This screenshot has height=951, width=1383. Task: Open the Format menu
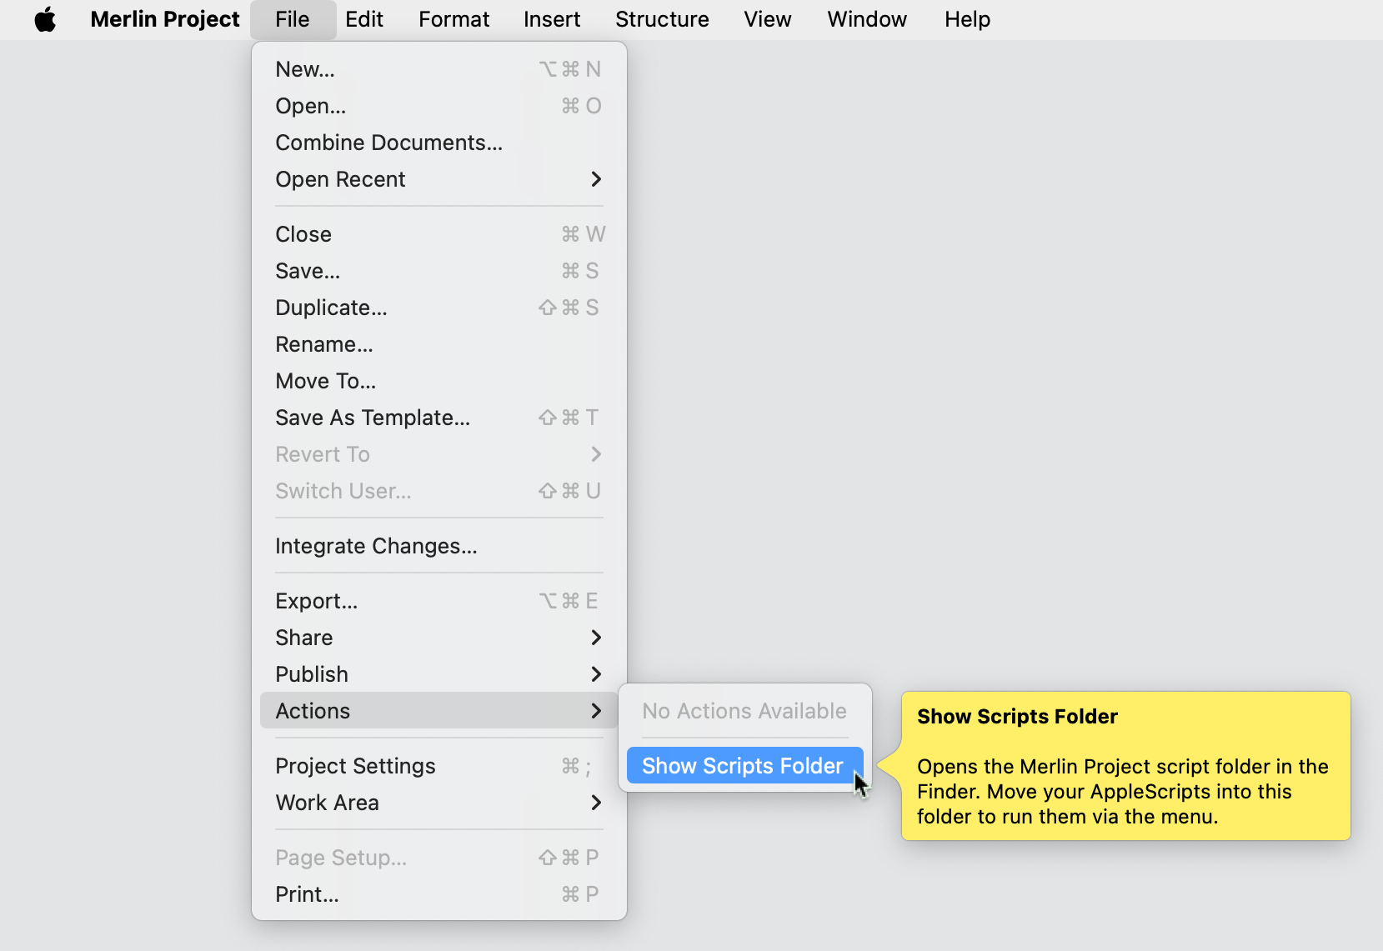454,19
